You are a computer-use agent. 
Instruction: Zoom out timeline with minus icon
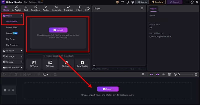pyautogui.click(x=175, y=74)
